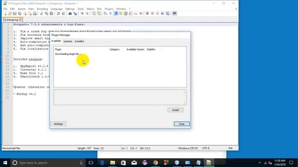
Task: Open the File menu
Action: (5, 9)
